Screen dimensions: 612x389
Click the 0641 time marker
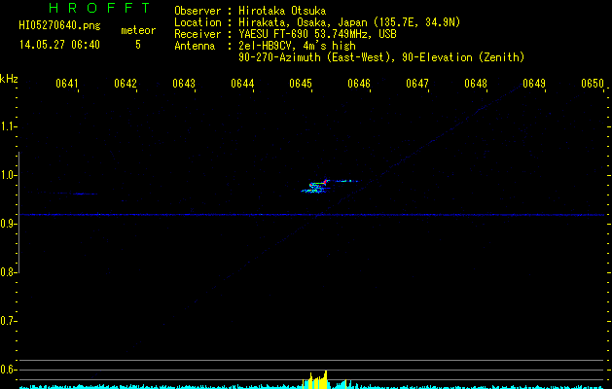[67, 84]
